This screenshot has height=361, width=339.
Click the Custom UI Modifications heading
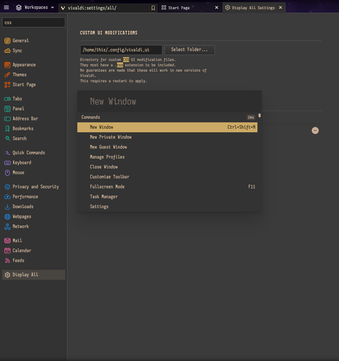point(109,33)
